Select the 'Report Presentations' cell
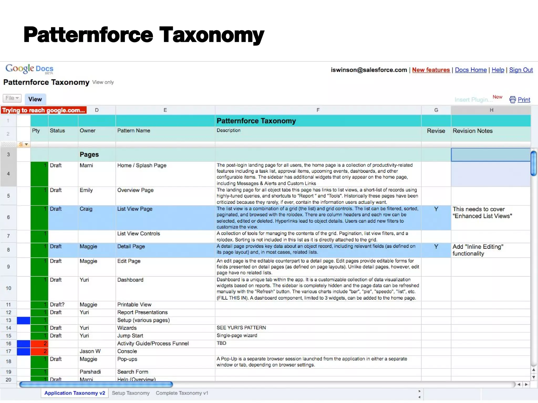The height and width of the screenshot is (403, 538). coord(165,312)
